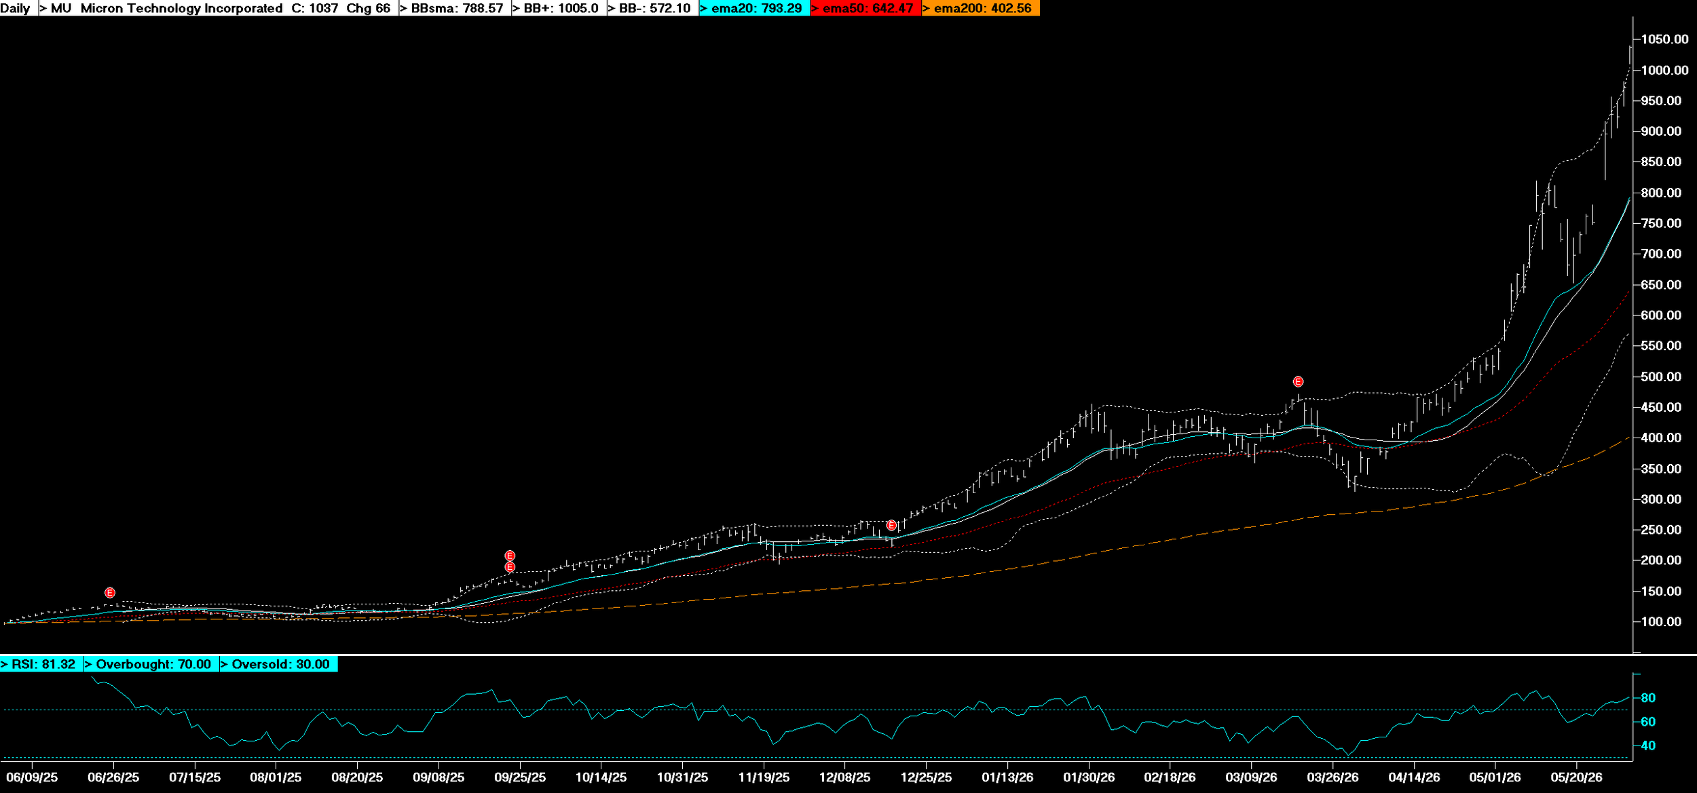This screenshot has height=793, width=1697.
Task: Click the upper earnings marker near 09/25/25
Action: point(510,556)
